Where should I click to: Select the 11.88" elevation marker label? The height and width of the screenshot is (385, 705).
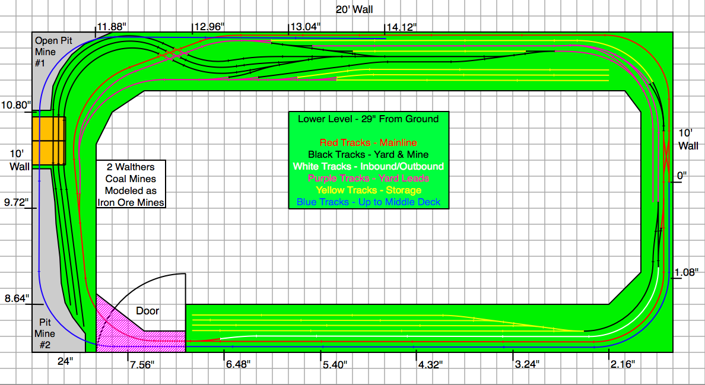click(113, 27)
